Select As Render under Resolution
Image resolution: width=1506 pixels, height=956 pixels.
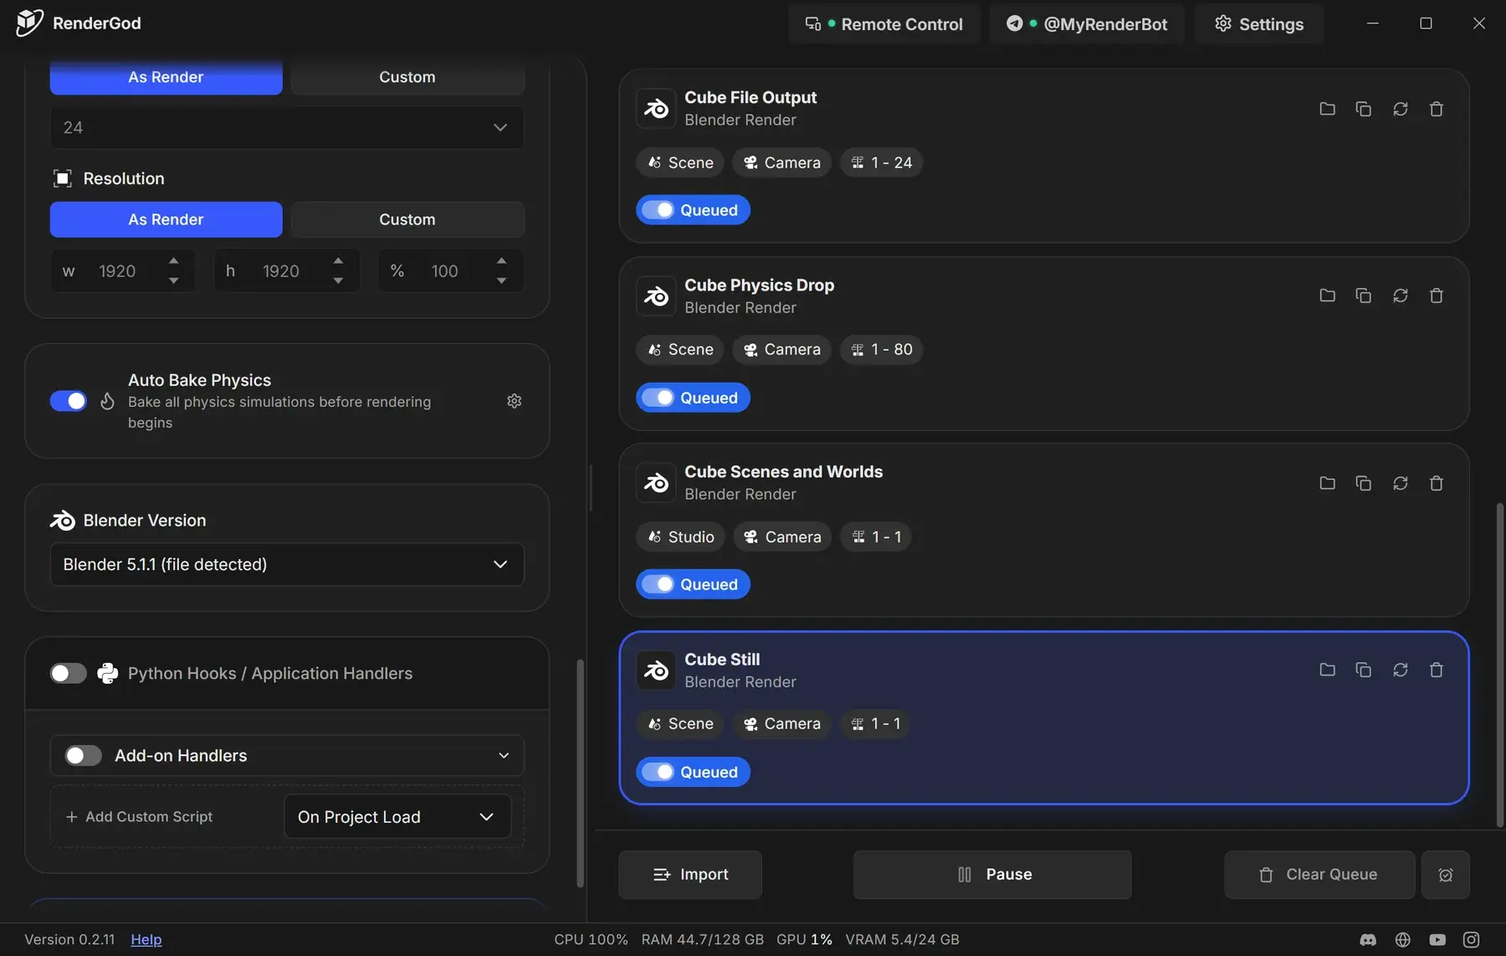coord(166,219)
